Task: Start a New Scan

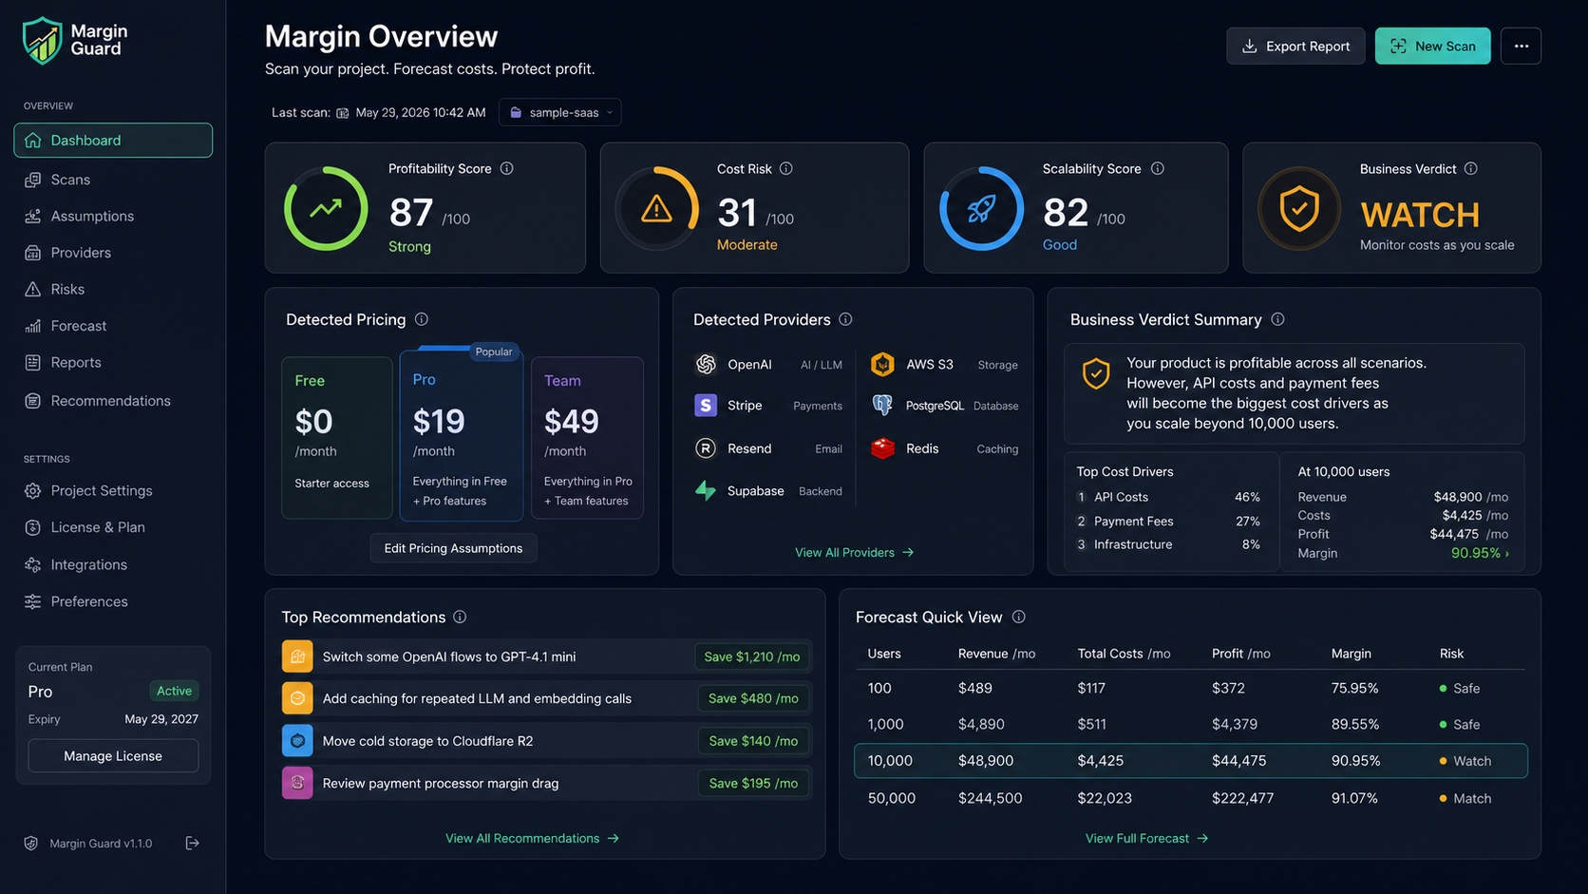Action: [x=1432, y=46]
